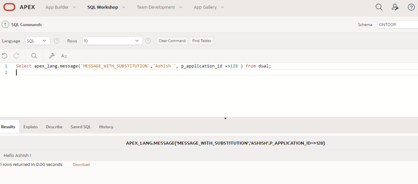Expand the Team Development menu

click(x=160, y=7)
